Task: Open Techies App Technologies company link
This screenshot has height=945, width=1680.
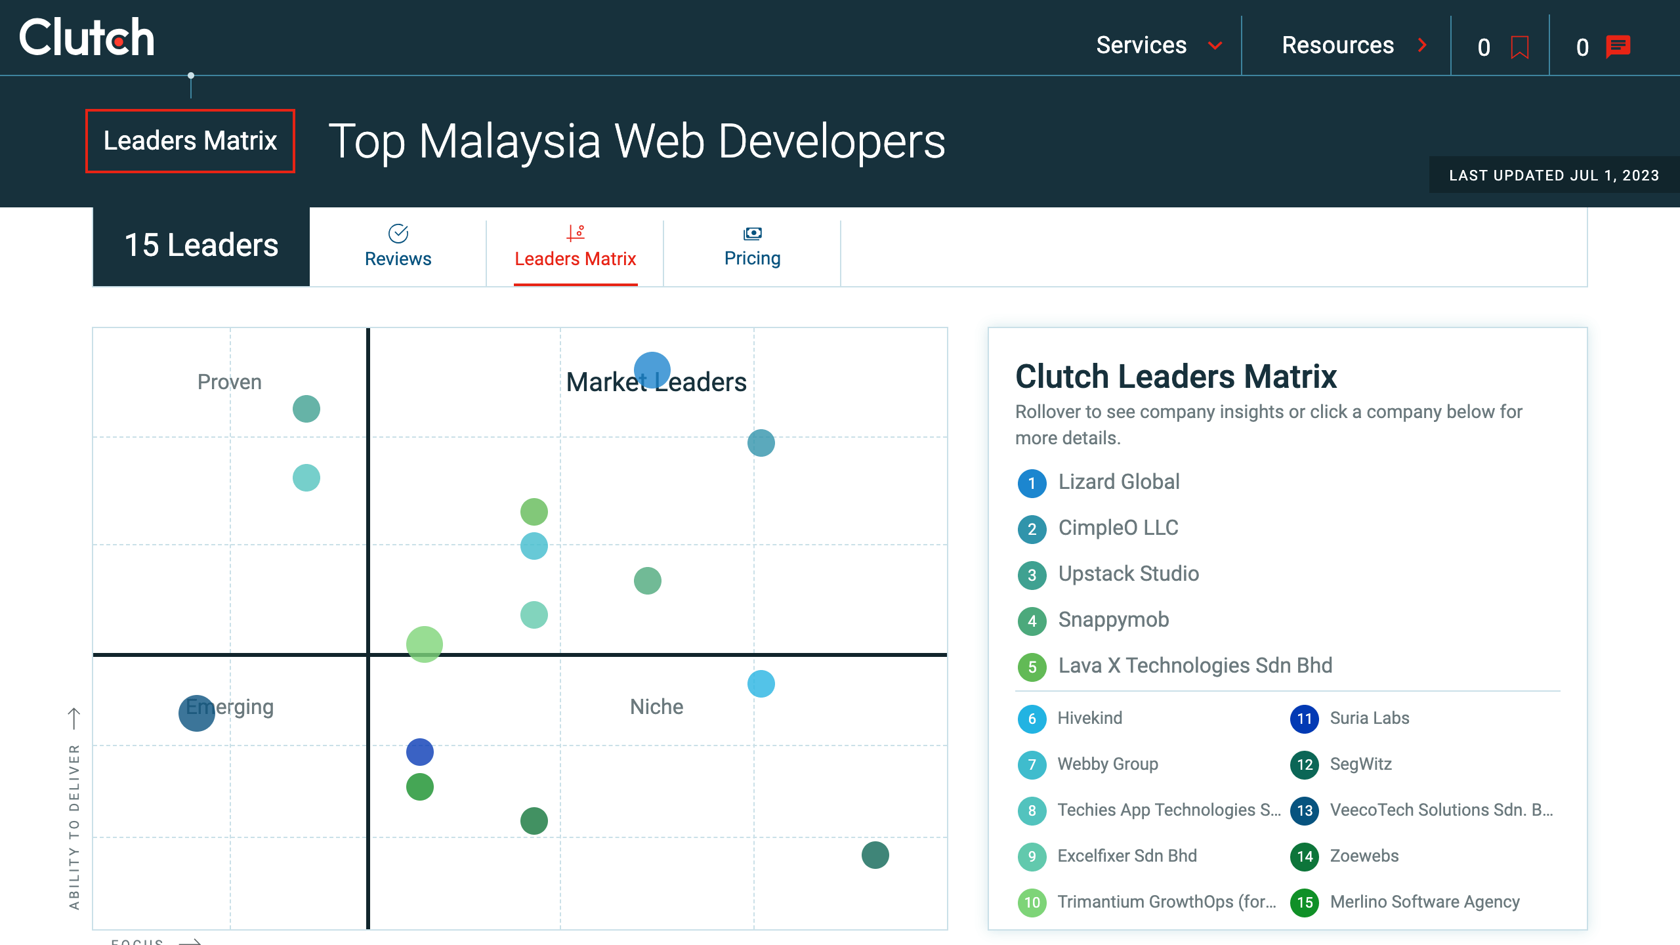Action: coord(1169,810)
